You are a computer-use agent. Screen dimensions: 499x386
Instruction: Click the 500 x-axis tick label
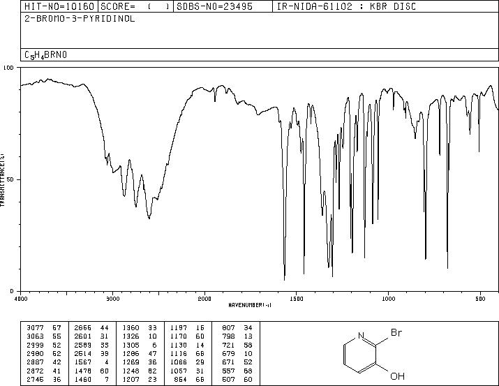(x=480, y=299)
